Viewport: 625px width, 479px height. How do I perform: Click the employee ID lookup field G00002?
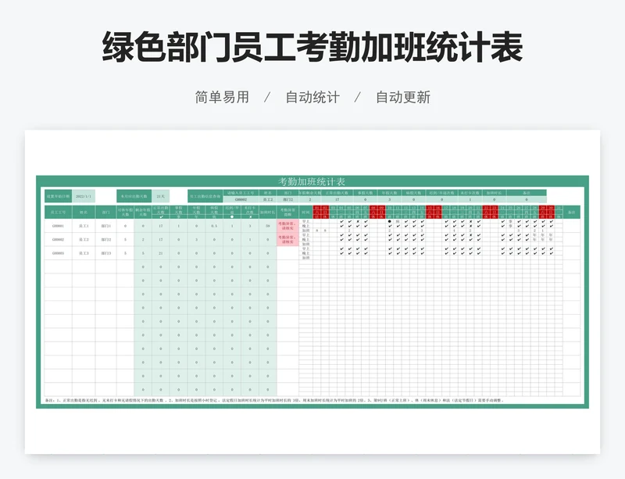coord(240,199)
